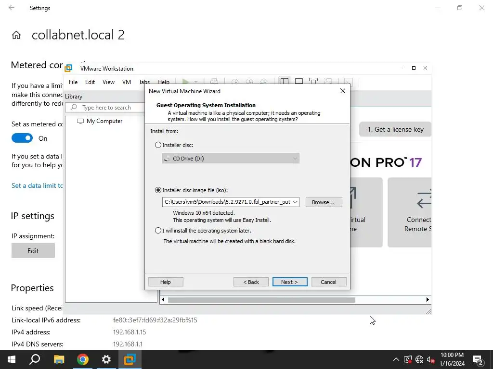Click the Windows 10 x64 detected text
The width and height of the screenshot is (493, 369).
pos(204,213)
